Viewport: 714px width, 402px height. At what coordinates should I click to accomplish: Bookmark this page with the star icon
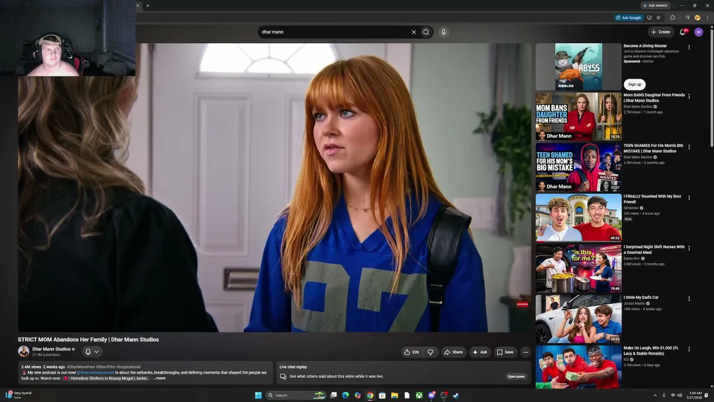[x=658, y=17]
